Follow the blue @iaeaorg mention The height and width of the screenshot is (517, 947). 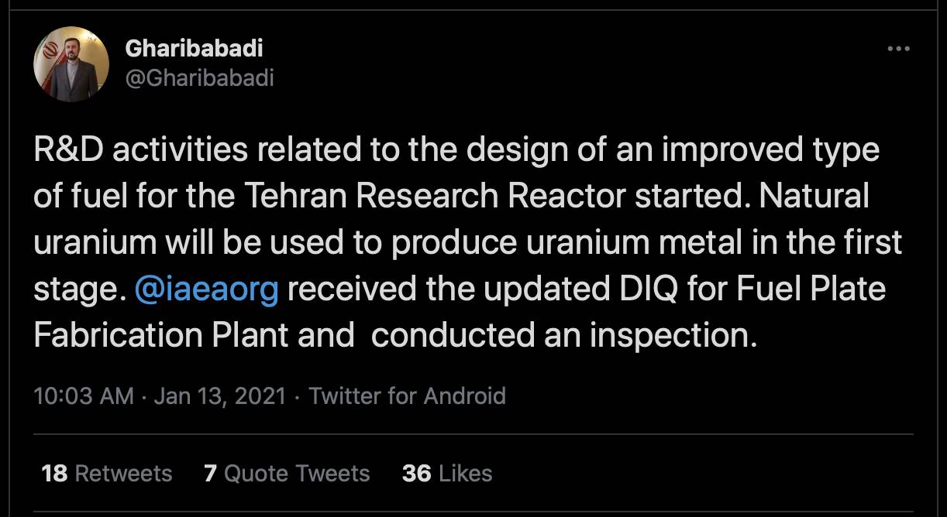point(206,289)
